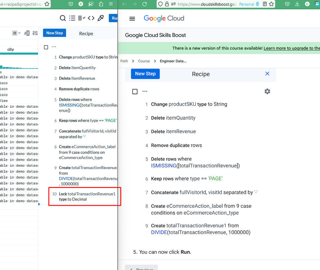This screenshot has width=320, height=270.
Task: Click the scissors screenshot icon in left browser
Action: pos(91,4)
